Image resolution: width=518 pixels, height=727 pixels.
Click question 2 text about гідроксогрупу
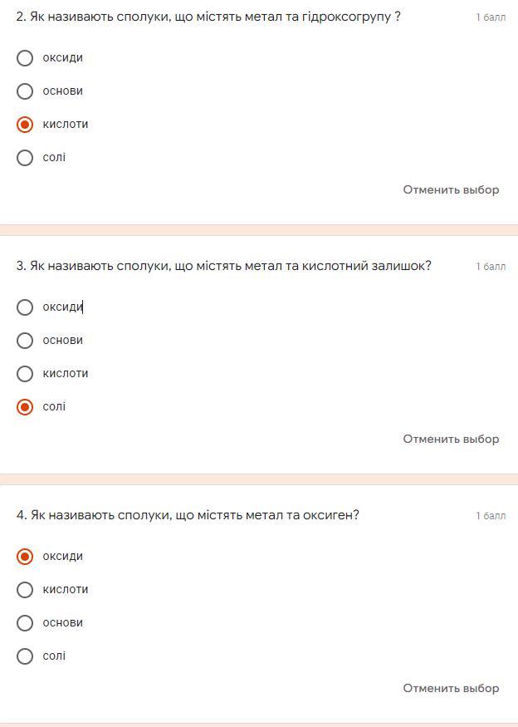pos(208,17)
